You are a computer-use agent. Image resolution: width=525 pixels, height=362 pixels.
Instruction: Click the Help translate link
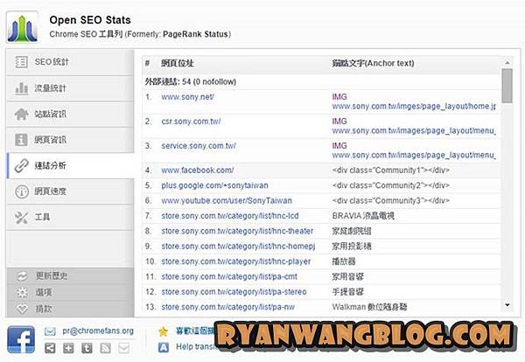[196, 346]
